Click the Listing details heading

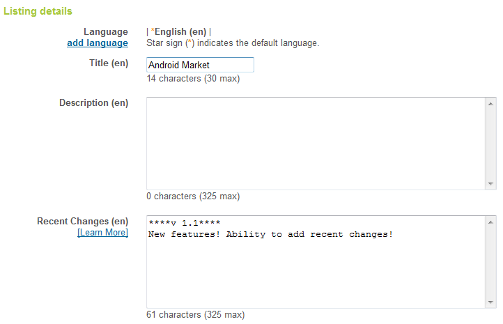point(38,11)
